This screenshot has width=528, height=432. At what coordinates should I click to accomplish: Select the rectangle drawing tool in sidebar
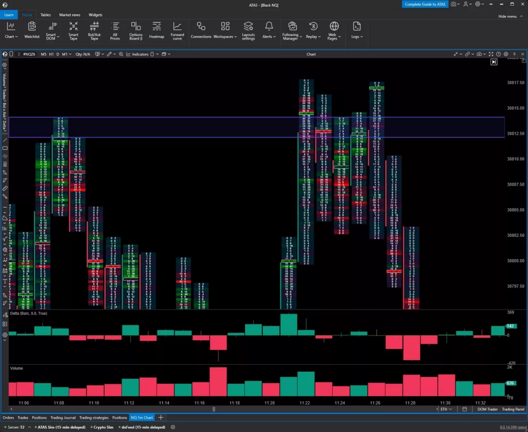(5, 148)
